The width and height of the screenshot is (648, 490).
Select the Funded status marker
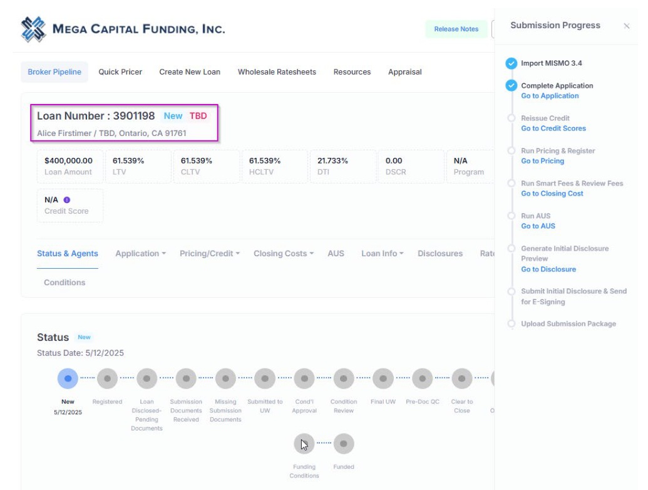click(344, 444)
